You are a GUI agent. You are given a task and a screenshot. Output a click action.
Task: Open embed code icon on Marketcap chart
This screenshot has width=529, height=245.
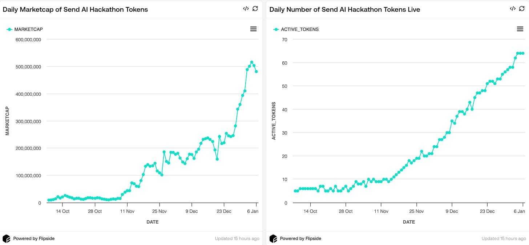tap(246, 9)
